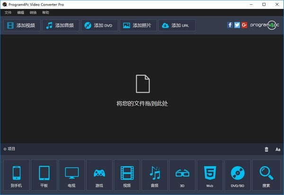Screen dimensions: 284x195
Task: Select the 平板 (Tablet) output category
Action: [x=44, y=175]
